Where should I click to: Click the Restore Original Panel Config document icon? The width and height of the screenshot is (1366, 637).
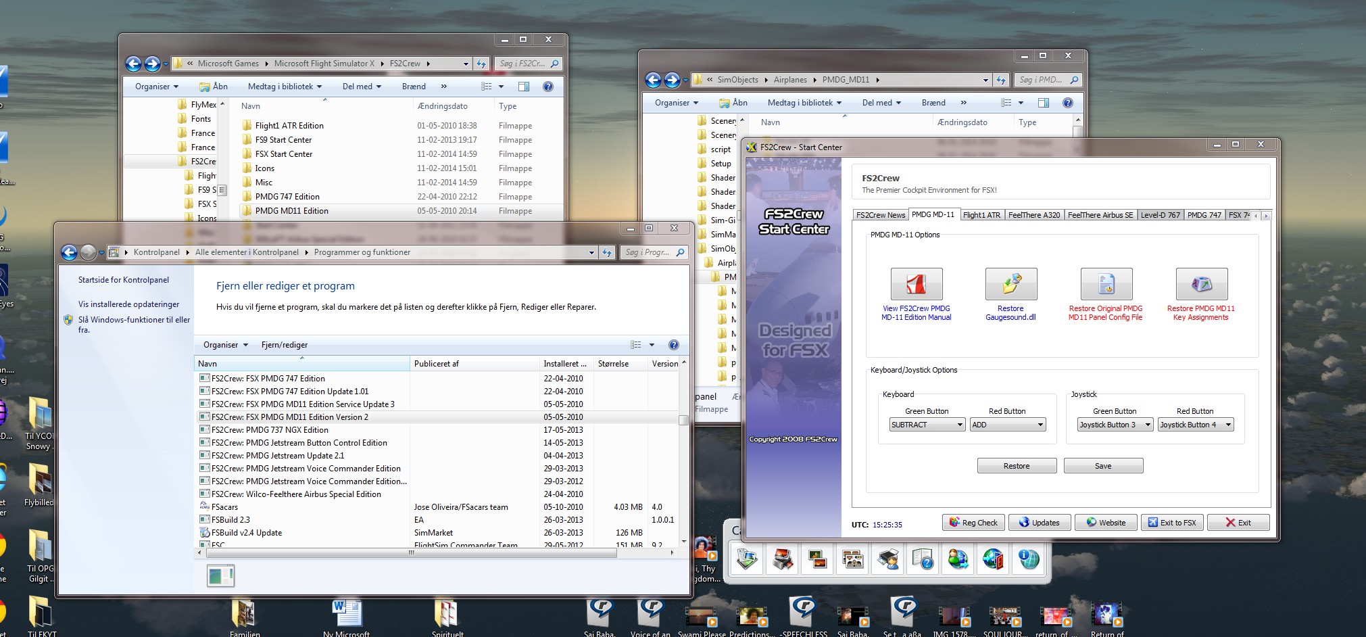1106,284
